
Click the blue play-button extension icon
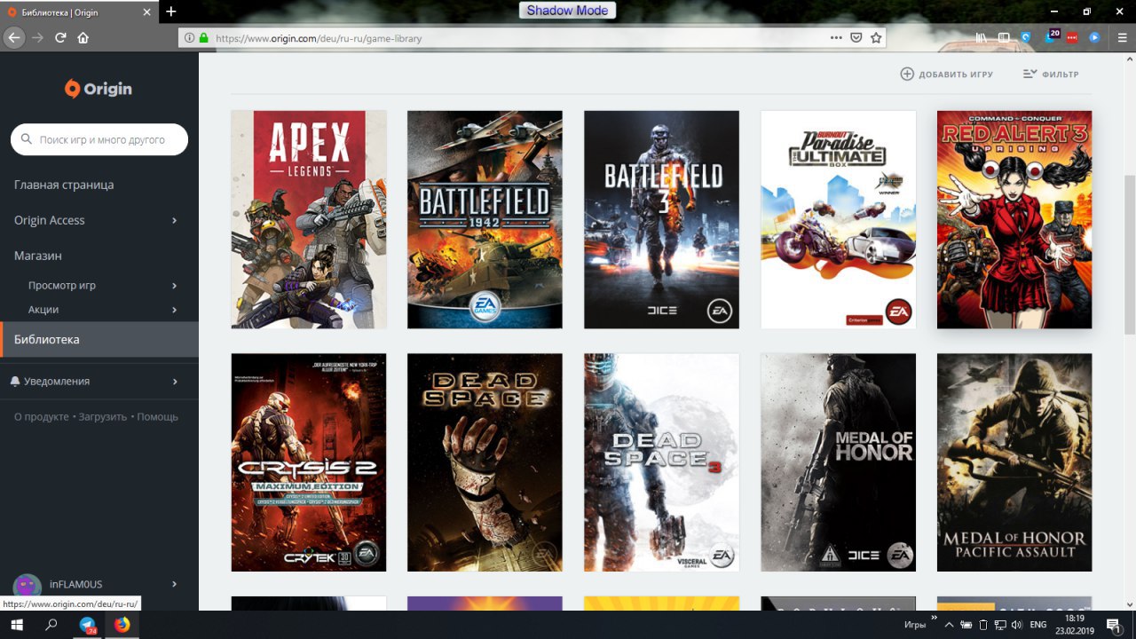pyautogui.click(x=1094, y=38)
